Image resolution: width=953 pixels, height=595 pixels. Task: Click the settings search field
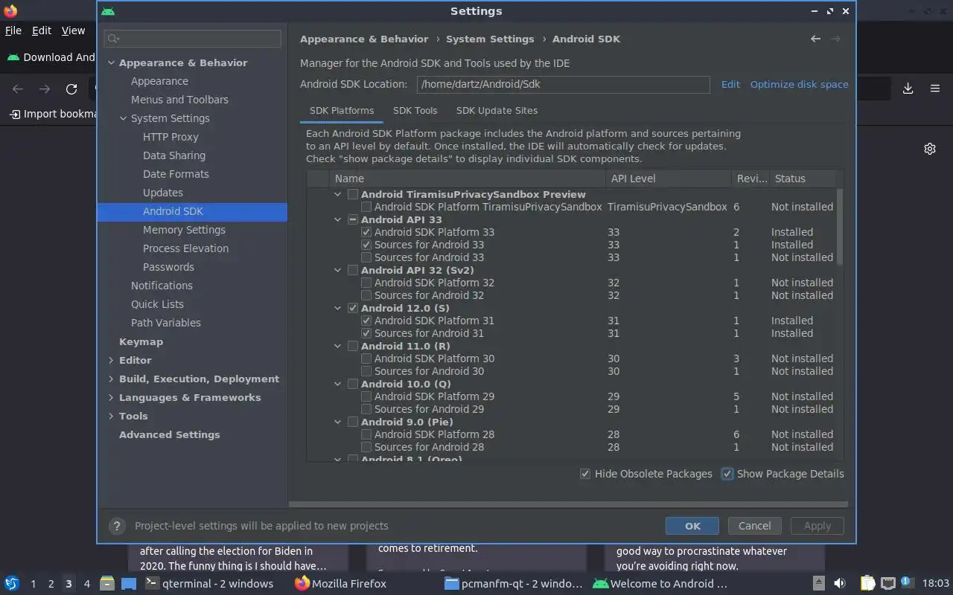[193, 38]
